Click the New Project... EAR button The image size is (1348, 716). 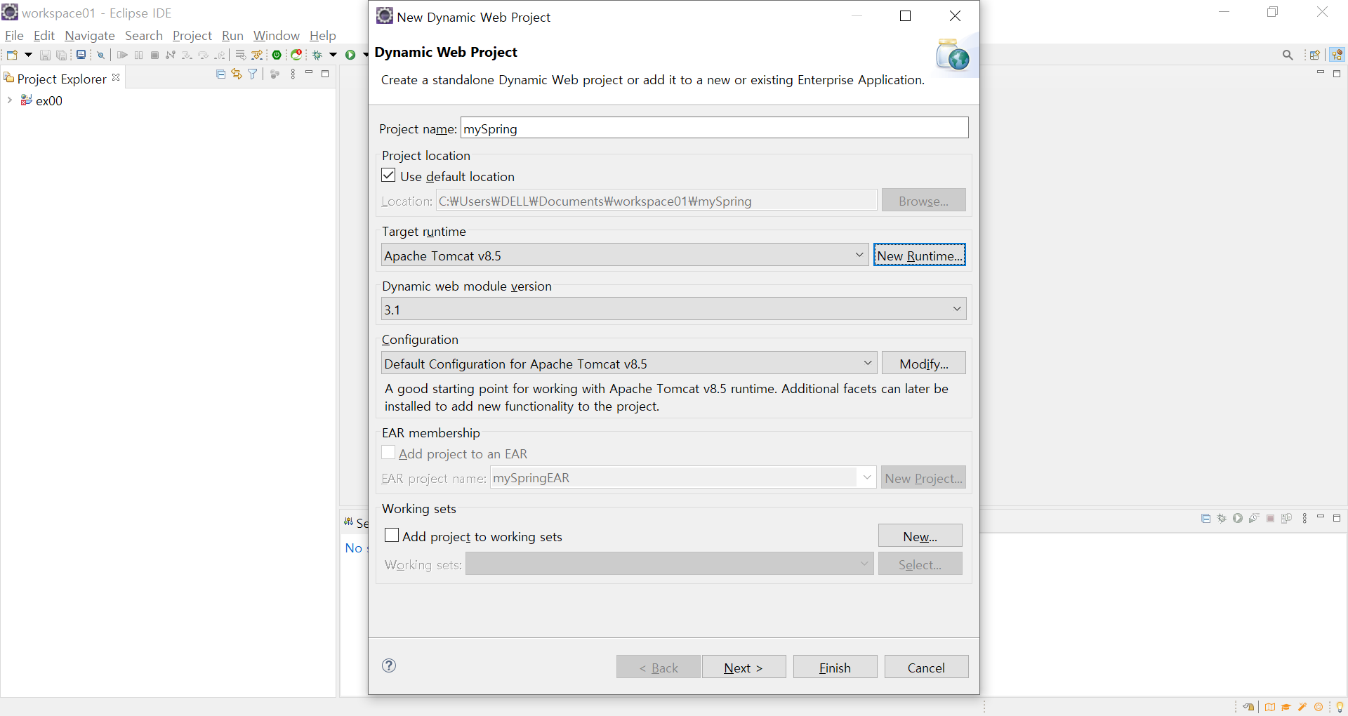point(924,477)
